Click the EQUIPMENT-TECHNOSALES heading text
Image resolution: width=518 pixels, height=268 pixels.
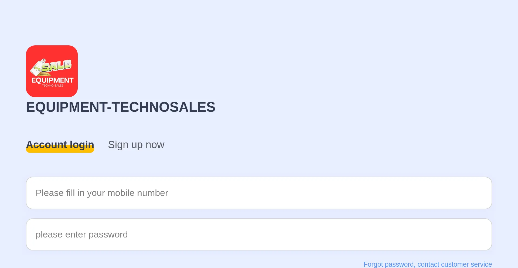[121, 107]
